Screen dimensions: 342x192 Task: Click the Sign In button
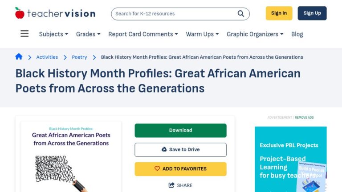279,13
